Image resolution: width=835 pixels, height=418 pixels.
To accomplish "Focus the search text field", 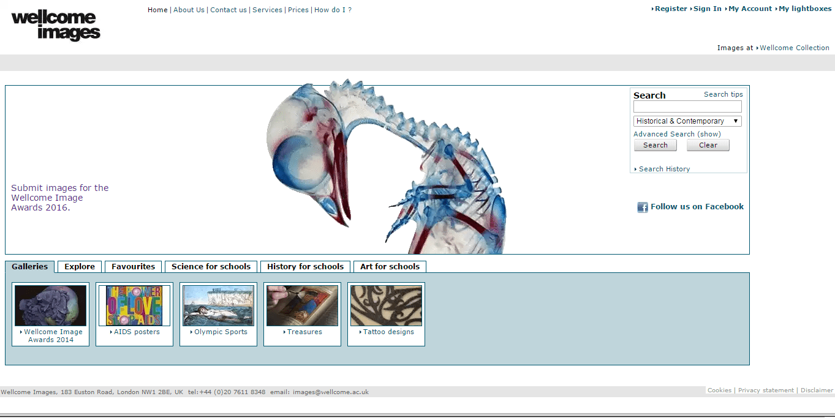I will 687,107.
